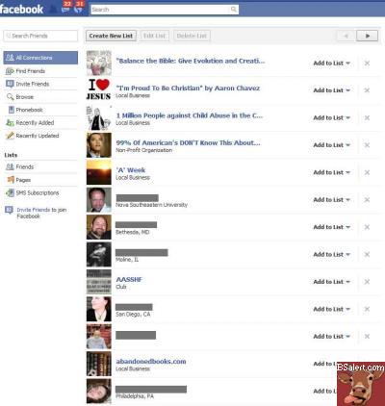Focus the top Search field
The height and width of the screenshot is (406, 385).
pos(165,10)
